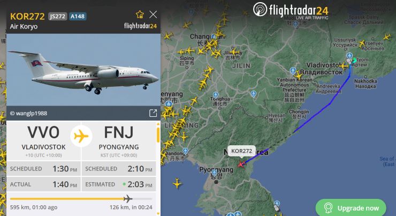Click the Air Koryo aircraft photo
The width and height of the screenshot is (396, 216).
tap(83, 70)
